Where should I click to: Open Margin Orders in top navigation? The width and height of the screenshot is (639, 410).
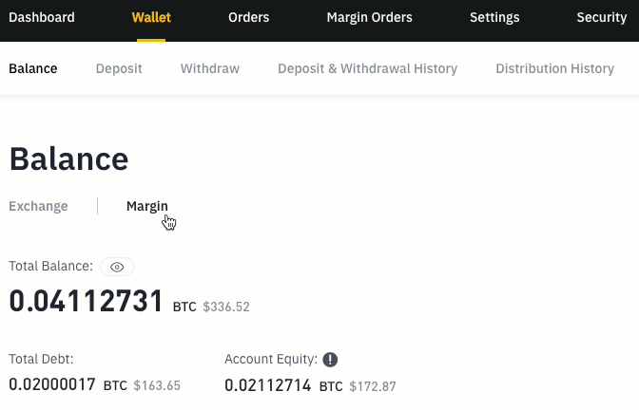click(x=369, y=17)
